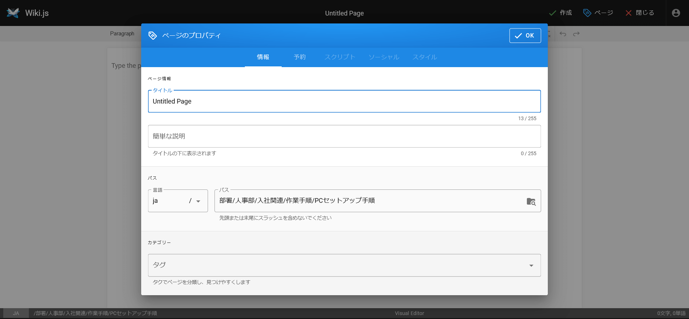Click the redo arrow in the editor toolbar
Image resolution: width=689 pixels, height=319 pixels.
576,34
